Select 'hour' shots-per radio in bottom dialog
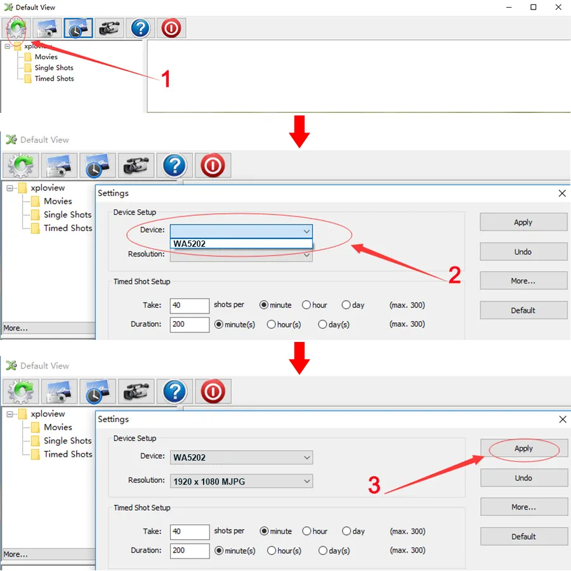The image size is (571, 571). (x=307, y=531)
